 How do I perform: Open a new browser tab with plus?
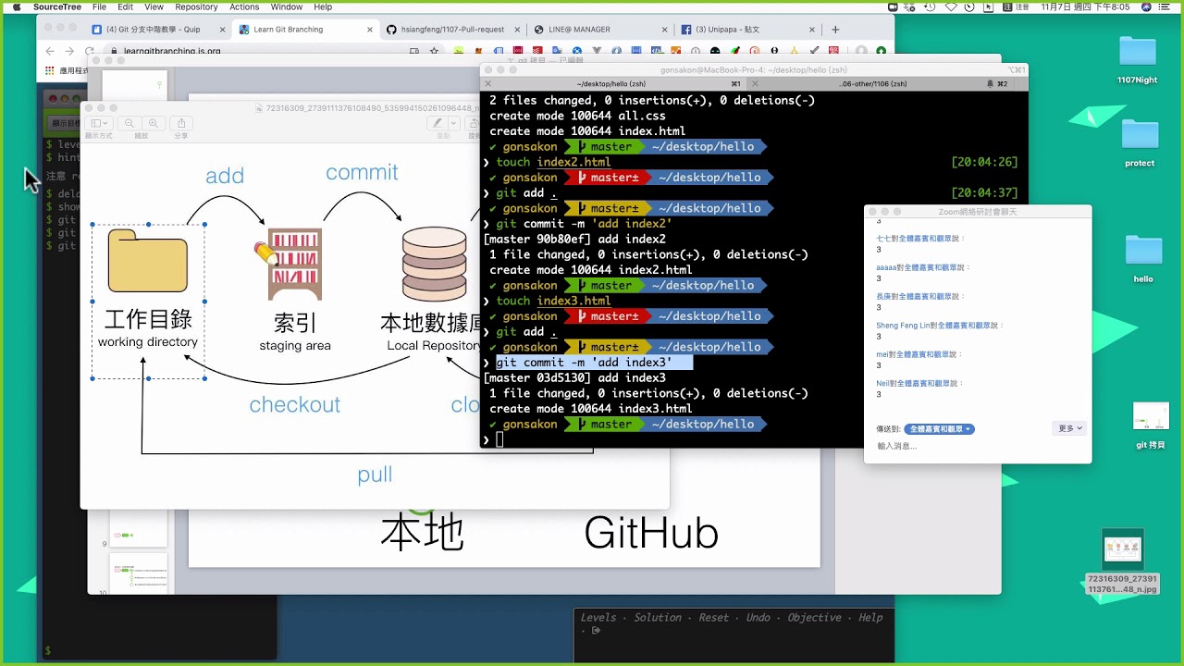835,30
